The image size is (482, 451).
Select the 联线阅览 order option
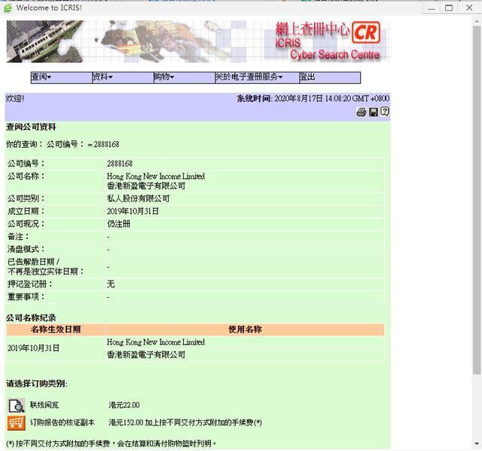[44, 405]
